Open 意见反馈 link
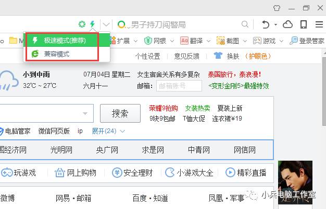Image resolution: width=326 pixels, height=209 pixels. [187, 56]
